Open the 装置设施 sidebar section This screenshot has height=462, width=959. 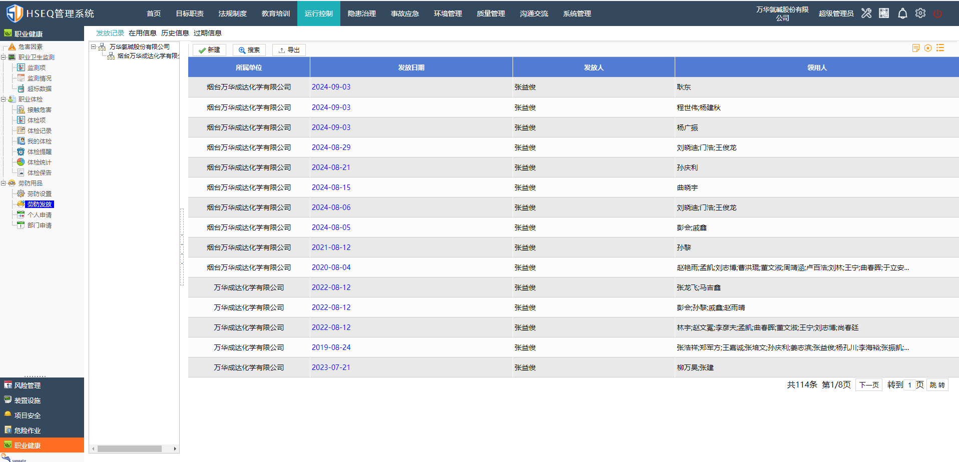coord(42,400)
